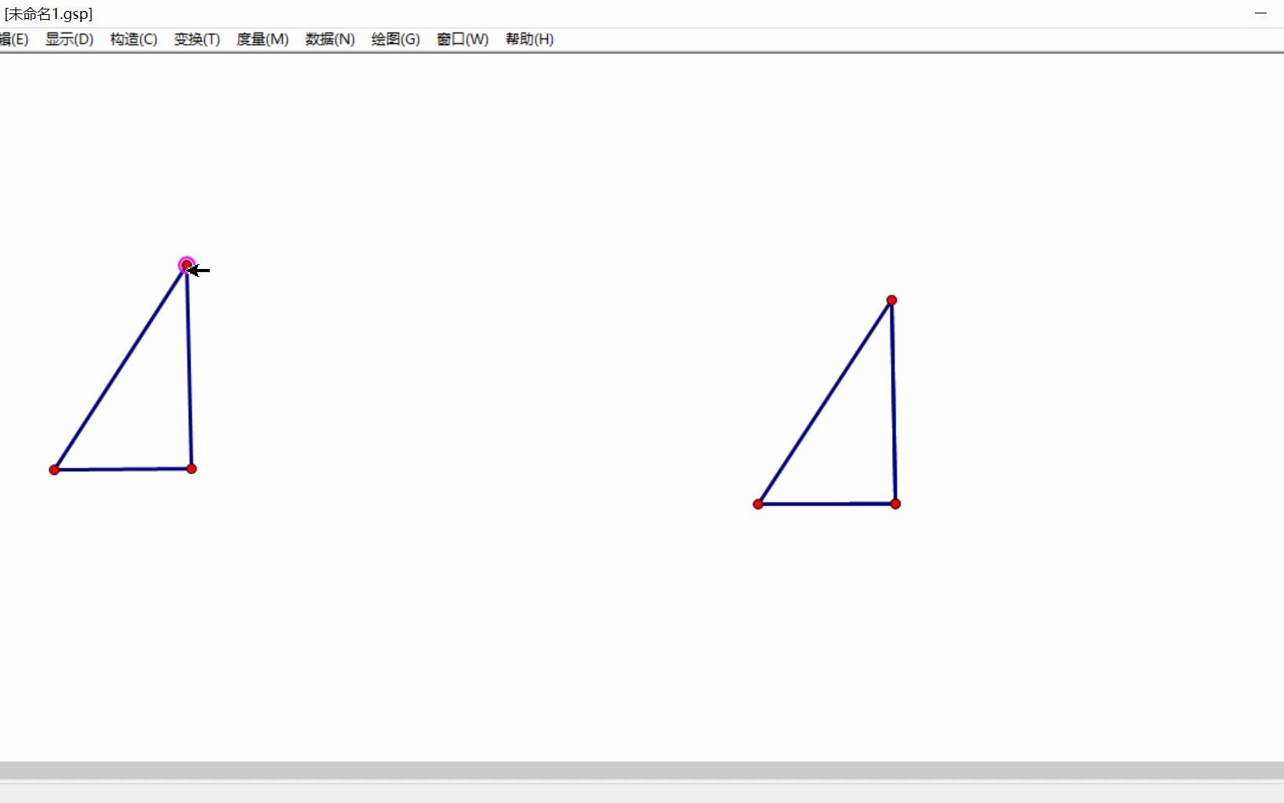Open the 窗口(W) menu
This screenshot has width=1284, height=803.
[x=461, y=39]
